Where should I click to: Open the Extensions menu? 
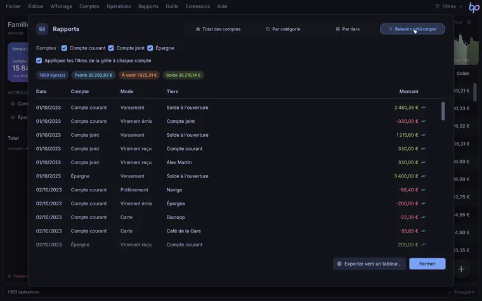(x=198, y=6)
